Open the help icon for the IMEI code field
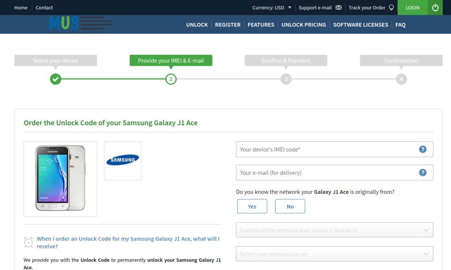Viewport: 451px width, 270px height. click(423, 149)
